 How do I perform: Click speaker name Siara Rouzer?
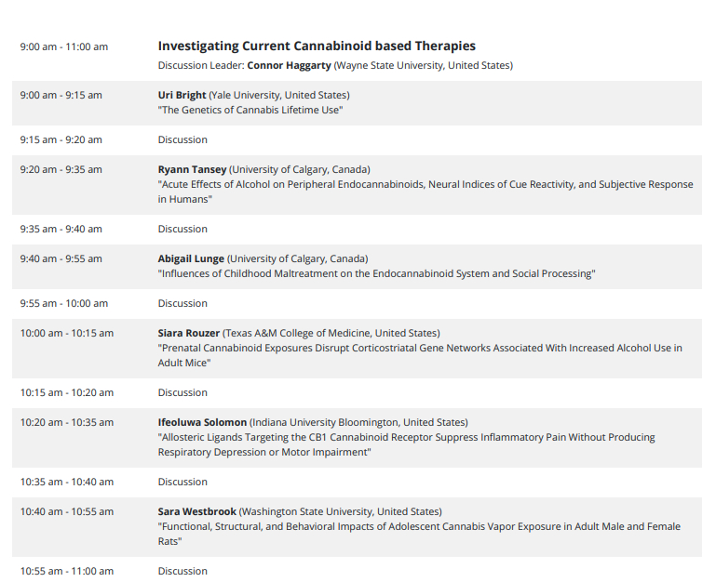[189, 333]
